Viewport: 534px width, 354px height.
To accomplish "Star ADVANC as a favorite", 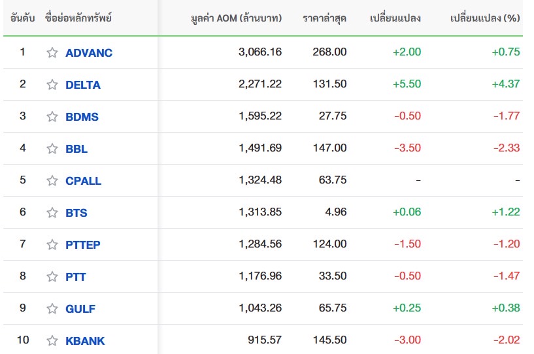I will pyautogui.click(x=52, y=53).
